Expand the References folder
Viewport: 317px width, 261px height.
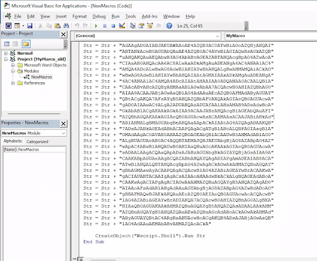pyautogui.click(x=13, y=83)
